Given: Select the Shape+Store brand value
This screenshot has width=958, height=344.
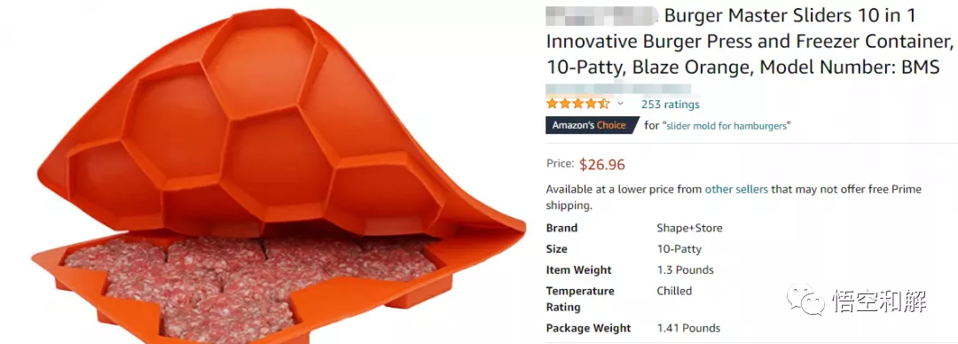Looking at the screenshot, I should [689, 228].
